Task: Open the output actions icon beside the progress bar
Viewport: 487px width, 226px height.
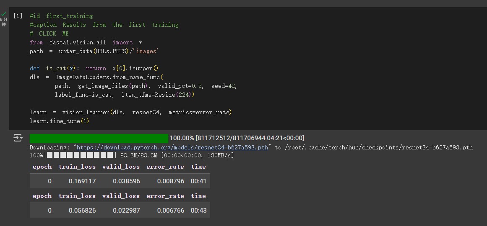Action: click(18, 138)
